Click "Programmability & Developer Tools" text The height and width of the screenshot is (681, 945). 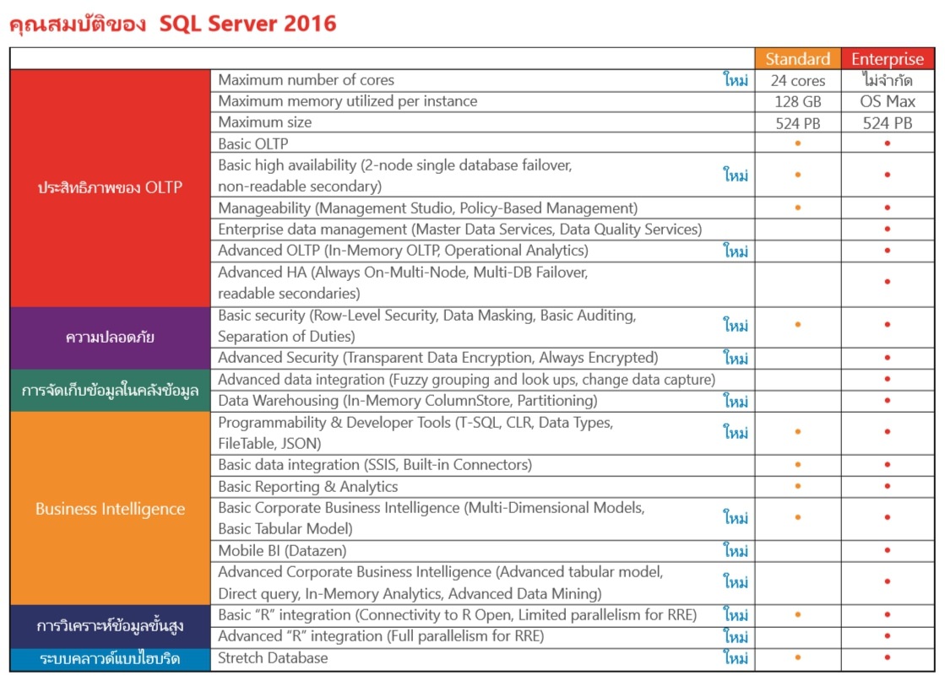click(x=415, y=433)
